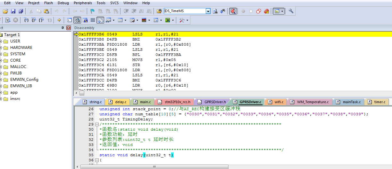Image resolution: width=392 pixels, height=169 pixels.
Task: Open the System Viewer chip icon
Action: point(168,20)
